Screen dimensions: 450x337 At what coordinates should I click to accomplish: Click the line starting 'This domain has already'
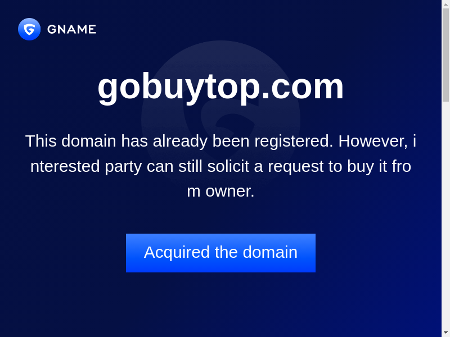tap(220, 141)
